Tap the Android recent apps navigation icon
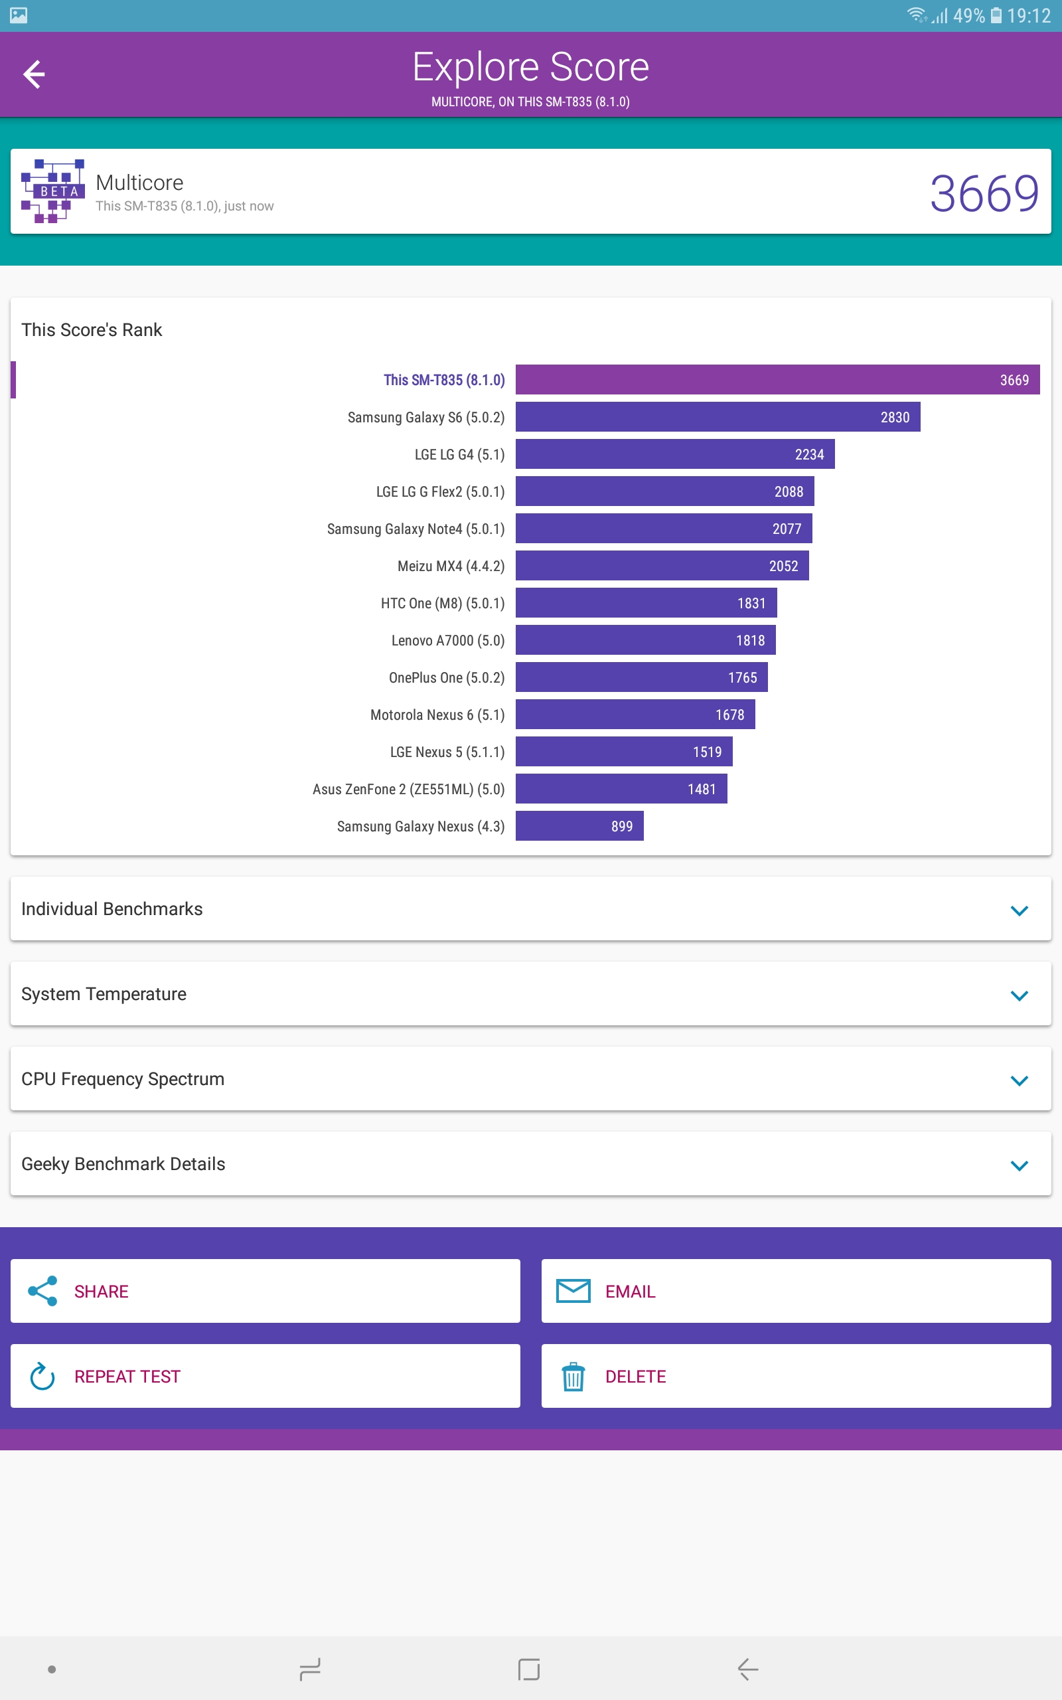Viewport: 1062px width, 1700px height. pyautogui.click(x=310, y=1669)
